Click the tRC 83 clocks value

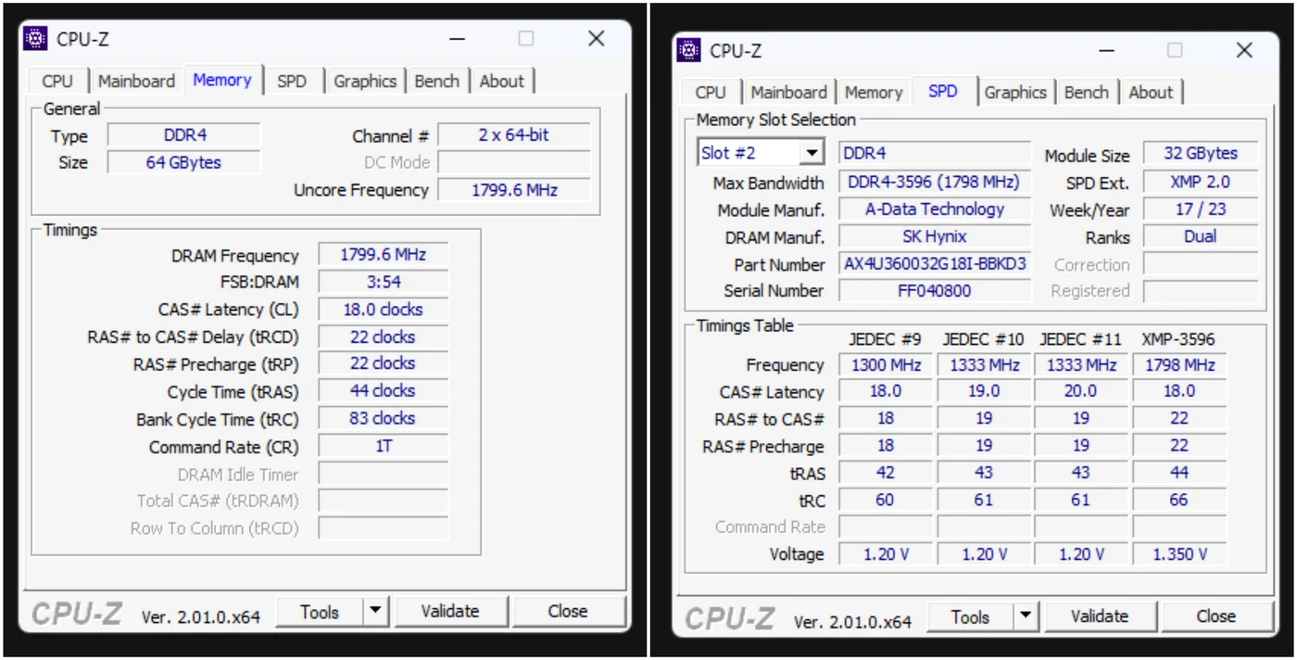pos(383,418)
